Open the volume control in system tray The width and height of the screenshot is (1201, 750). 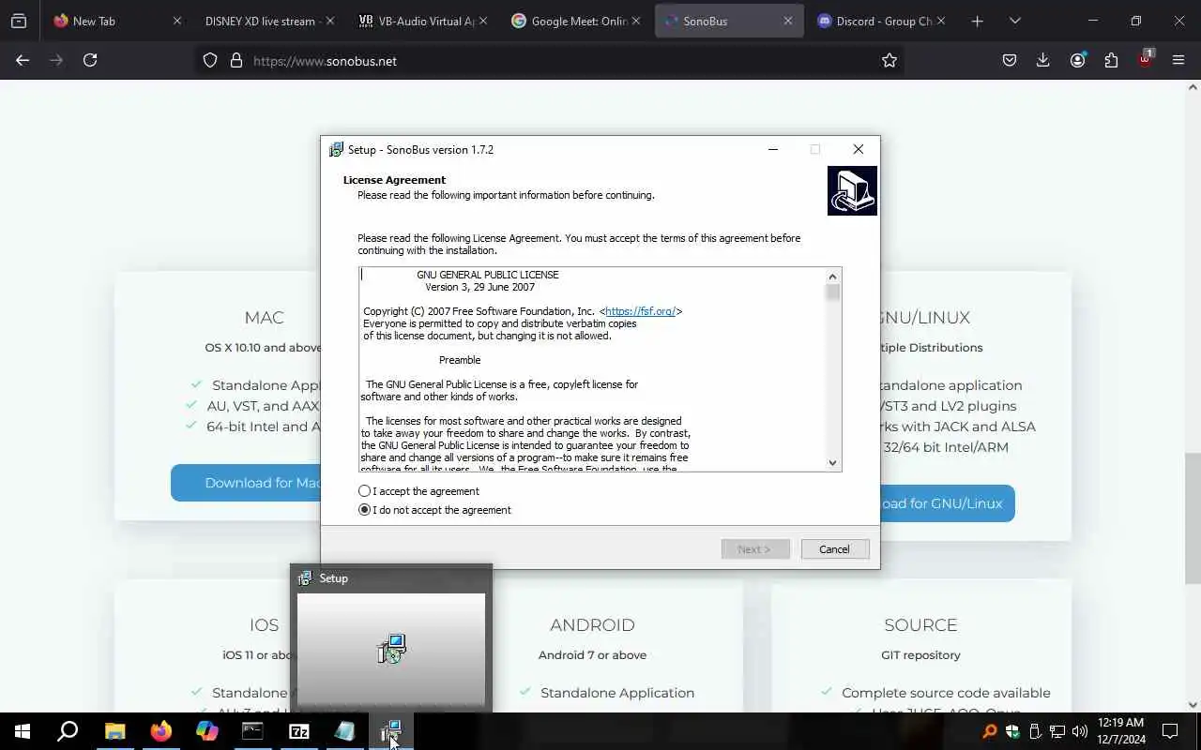[1080, 731]
